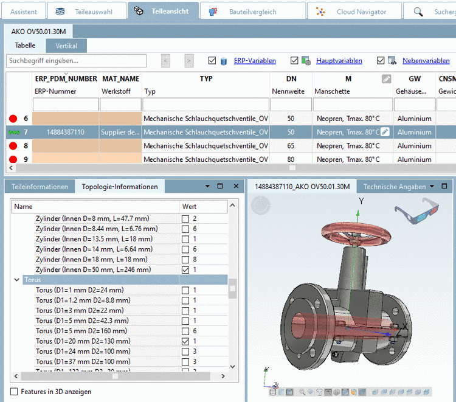
Task: Click the navigation compass icon in 3D view
Action: click(261, 206)
